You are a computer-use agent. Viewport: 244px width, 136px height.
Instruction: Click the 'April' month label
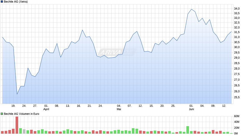click(46, 109)
